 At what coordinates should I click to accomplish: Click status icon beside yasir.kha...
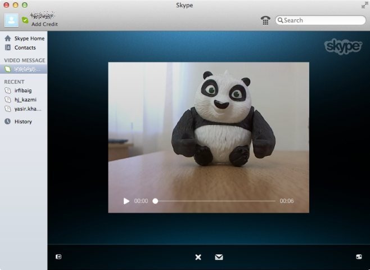click(x=8, y=109)
